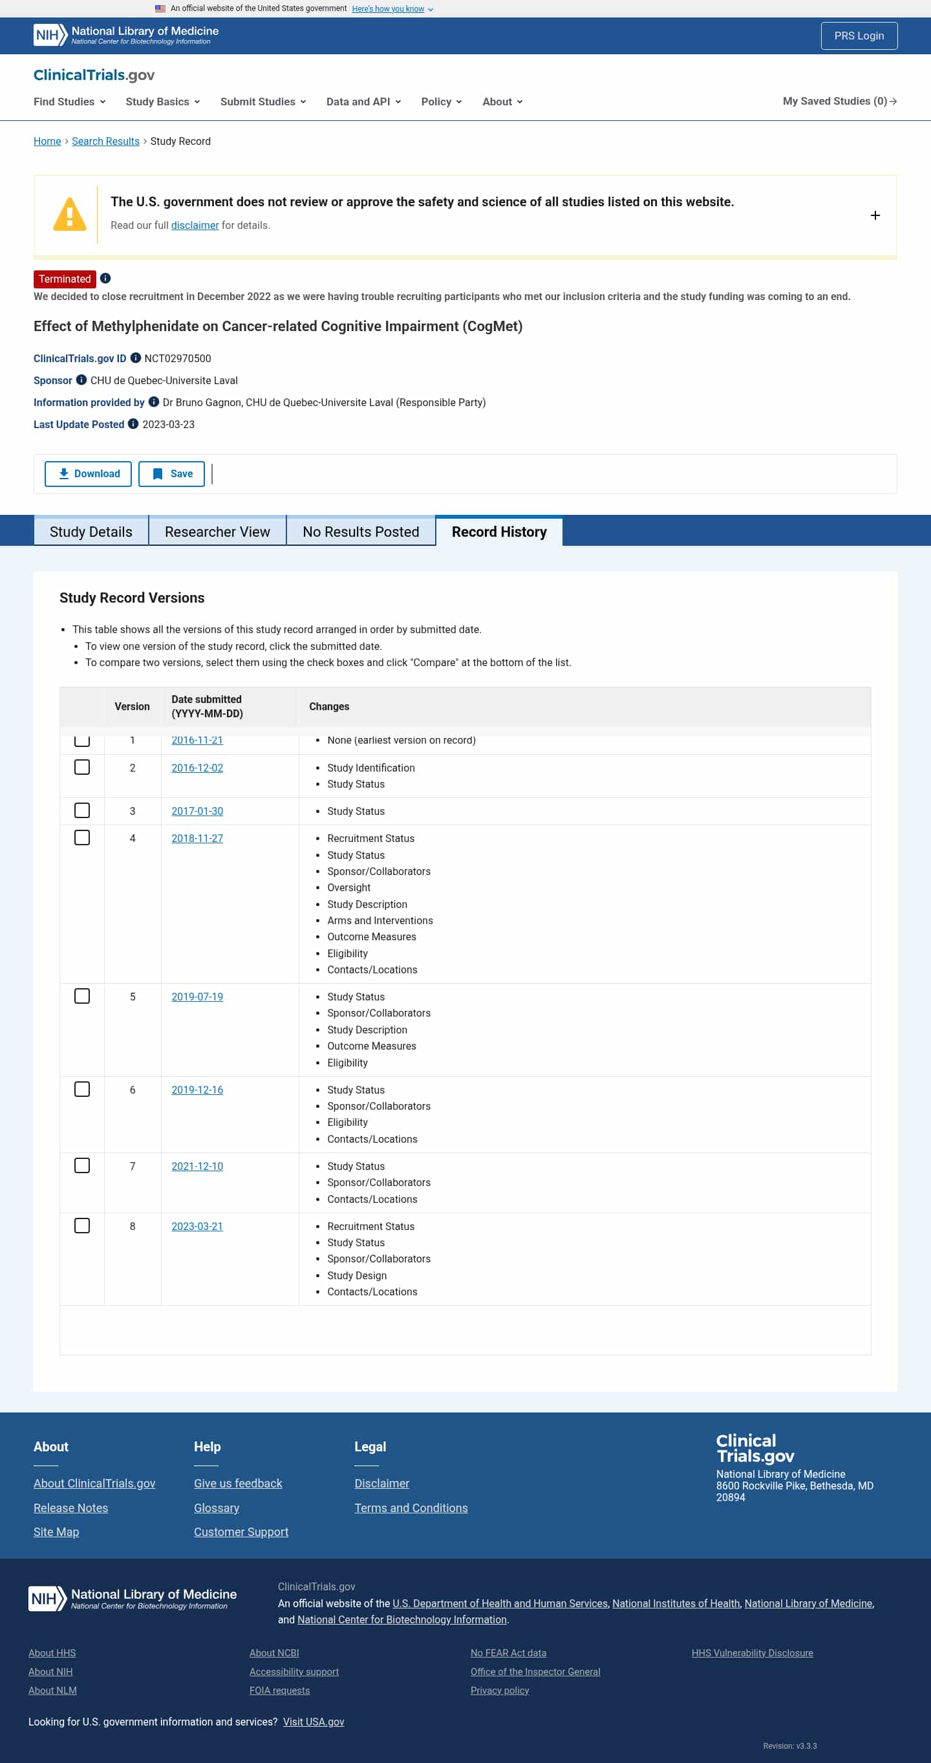Open version submitted 2017-01-30
Screen dimensions: 931x1763
(197, 811)
